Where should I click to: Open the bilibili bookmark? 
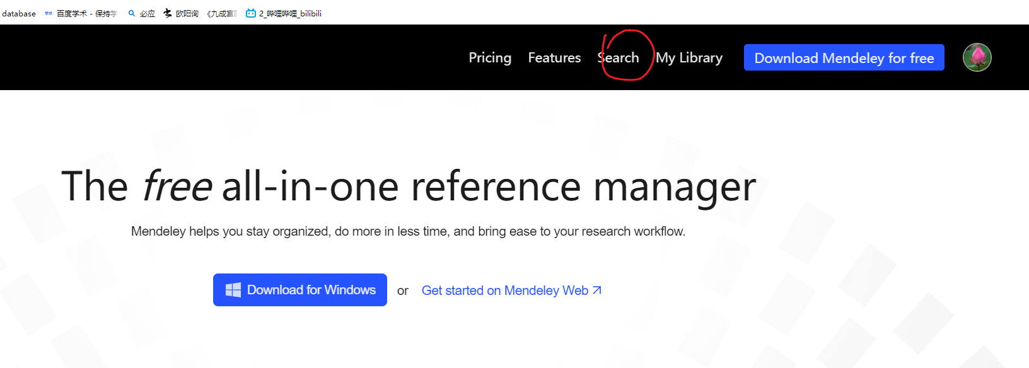click(284, 13)
